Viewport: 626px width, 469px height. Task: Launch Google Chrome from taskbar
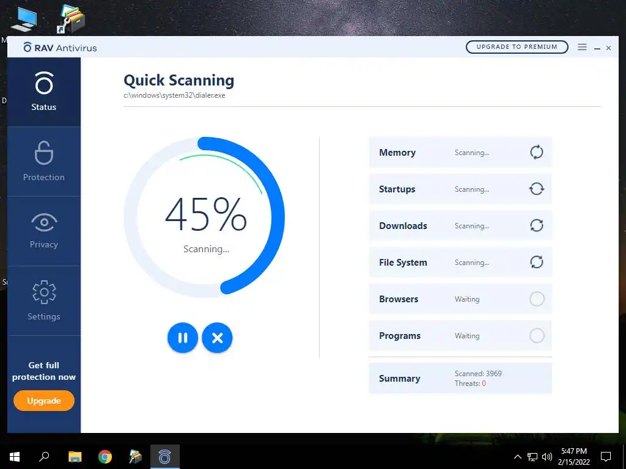105,457
